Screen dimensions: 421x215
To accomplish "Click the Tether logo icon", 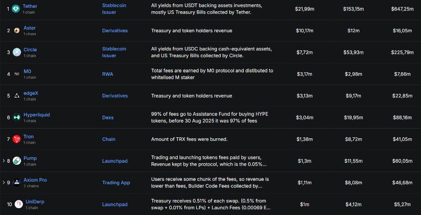I will point(17,9).
